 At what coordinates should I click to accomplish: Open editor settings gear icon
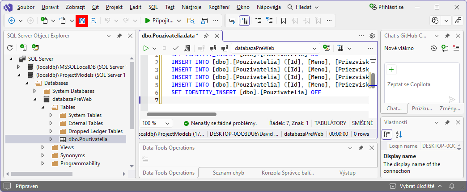point(372,36)
